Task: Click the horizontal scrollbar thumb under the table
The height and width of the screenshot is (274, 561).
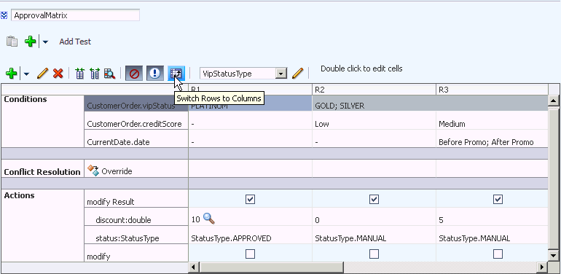Action: coord(272,267)
